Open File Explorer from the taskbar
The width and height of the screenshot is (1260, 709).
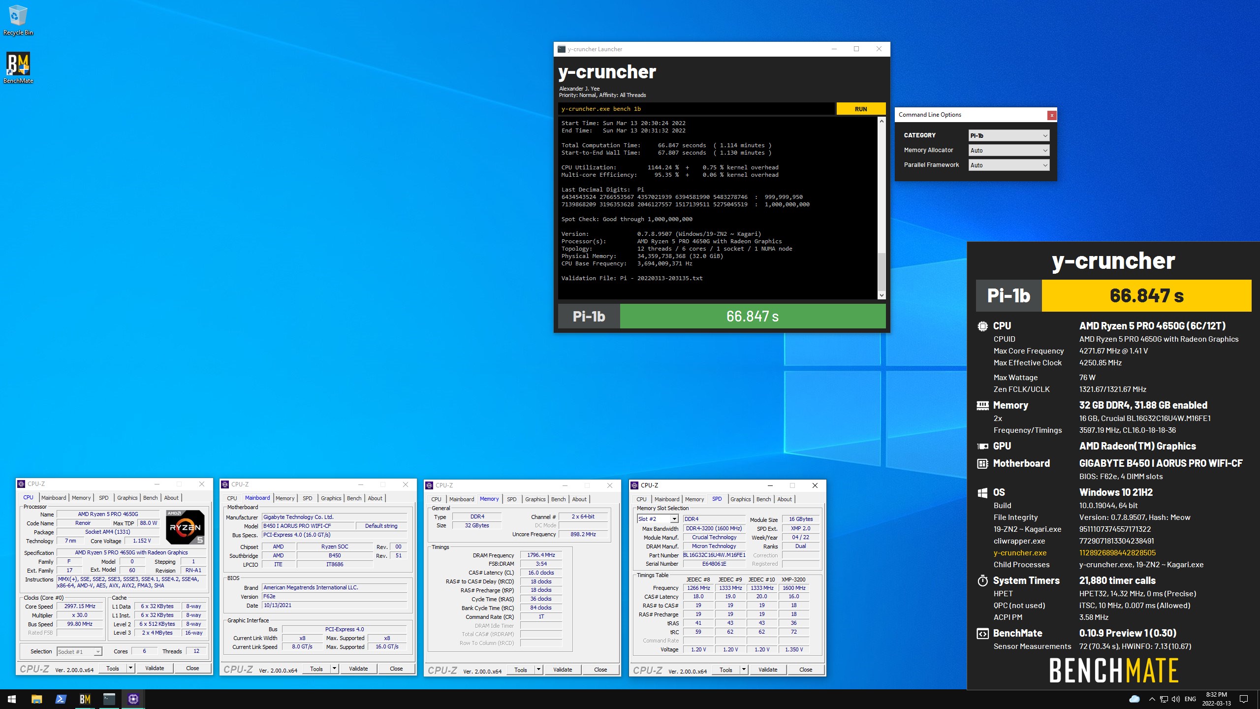point(36,699)
